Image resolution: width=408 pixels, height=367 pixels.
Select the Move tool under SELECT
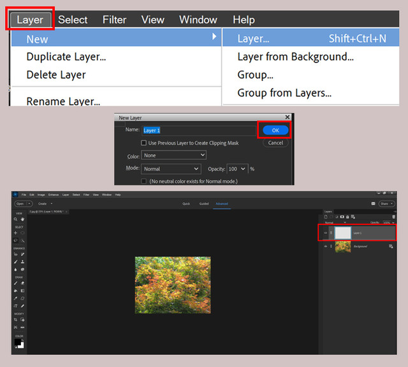click(x=15, y=233)
